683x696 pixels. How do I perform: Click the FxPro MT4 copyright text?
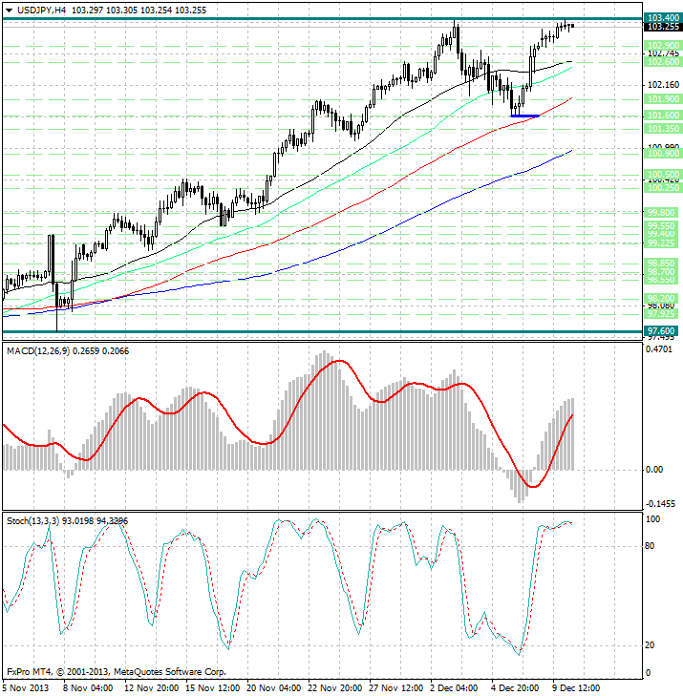[x=117, y=671]
